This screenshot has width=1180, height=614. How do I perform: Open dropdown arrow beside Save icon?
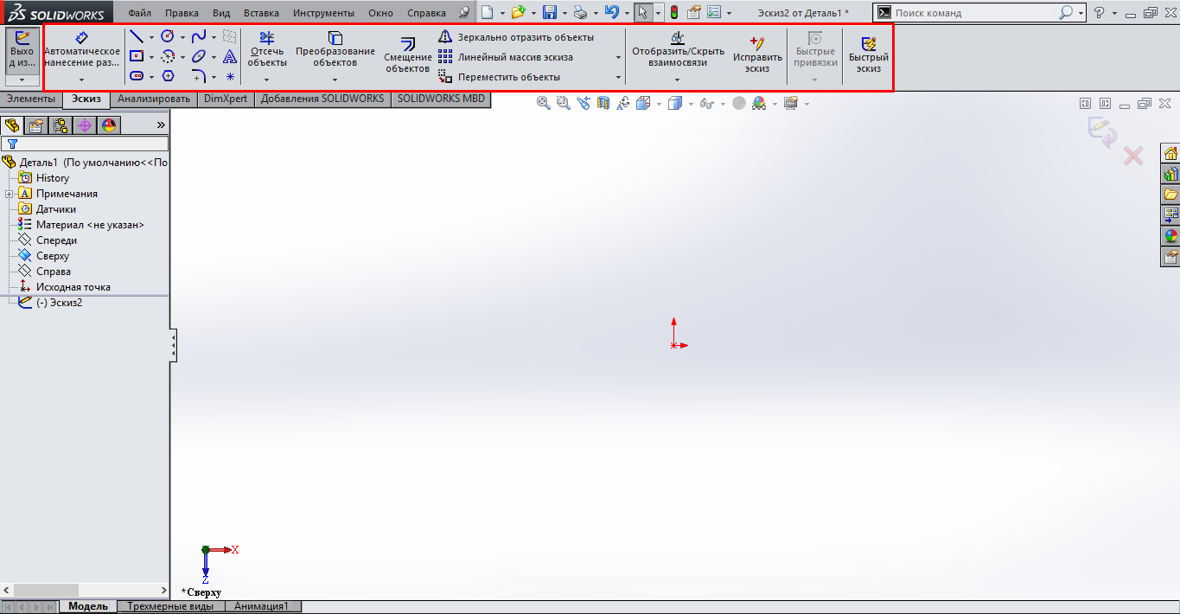click(x=564, y=13)
